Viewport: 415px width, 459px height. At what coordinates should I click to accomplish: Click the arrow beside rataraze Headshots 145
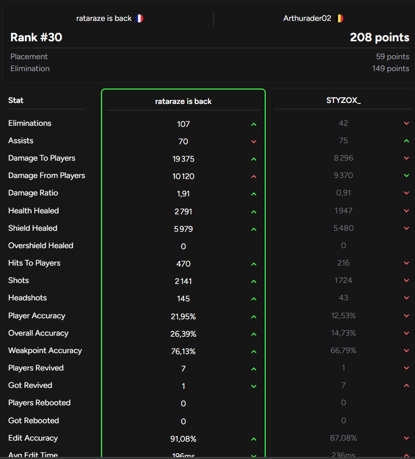[254, 299]
